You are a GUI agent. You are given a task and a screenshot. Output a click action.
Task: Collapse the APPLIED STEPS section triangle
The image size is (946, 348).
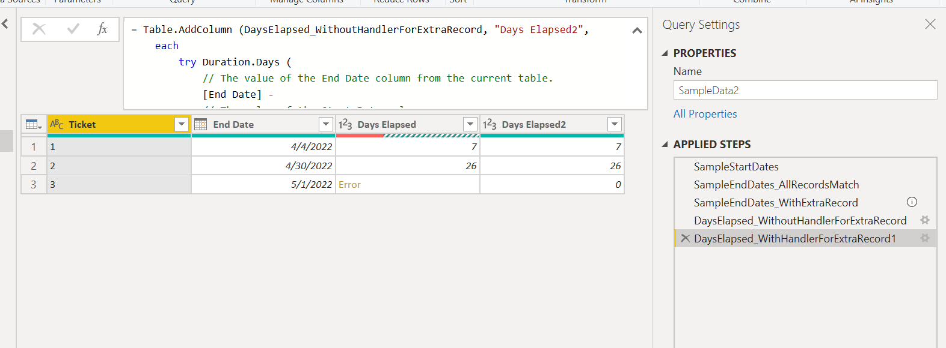pyautogui.click(x=665, y=145)
